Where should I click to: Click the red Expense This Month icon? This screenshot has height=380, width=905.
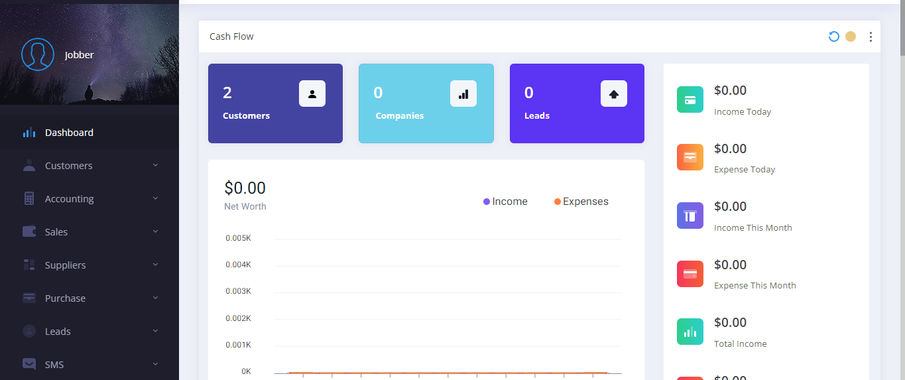pos(690,273)
